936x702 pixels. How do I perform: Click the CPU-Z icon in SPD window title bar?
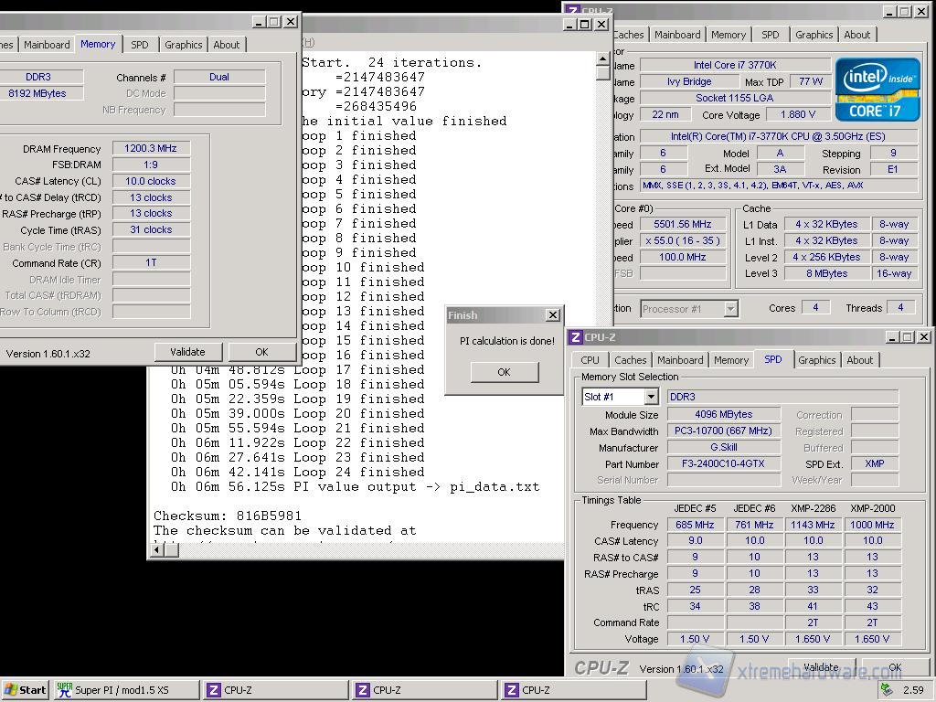575,337
